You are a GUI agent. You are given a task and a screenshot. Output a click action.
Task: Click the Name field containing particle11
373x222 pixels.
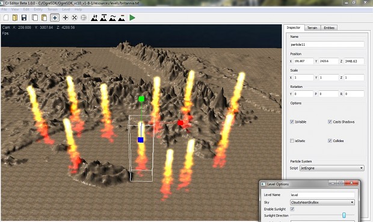(x=327, y=45)
